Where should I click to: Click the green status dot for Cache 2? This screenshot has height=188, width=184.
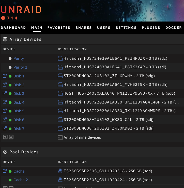point(10,180)
